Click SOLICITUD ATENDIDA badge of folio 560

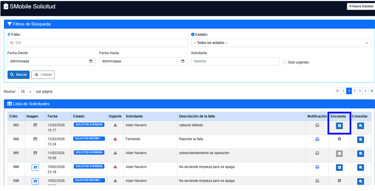(89, 166)
